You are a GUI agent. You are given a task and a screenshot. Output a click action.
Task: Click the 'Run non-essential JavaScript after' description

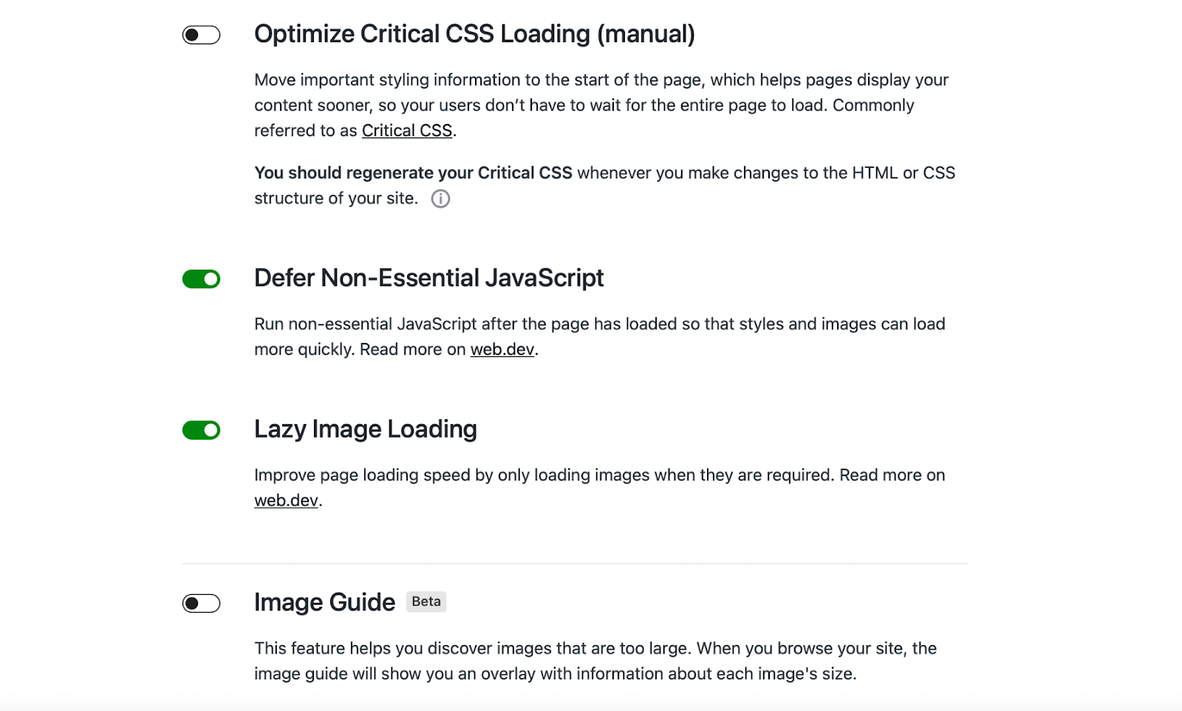pyautogui.click(x=600, y=336)
